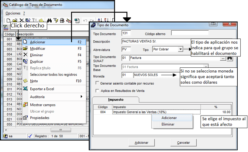Screen dimensions: 248x152
Task: Open the Tipo dropdown showing Por Cobrar
Action: click(x=181, y=49)
